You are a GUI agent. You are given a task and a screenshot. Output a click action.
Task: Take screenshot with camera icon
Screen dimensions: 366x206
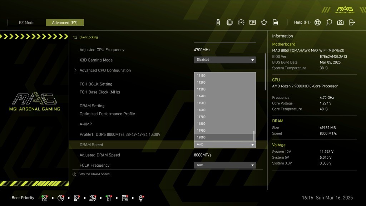[x=340, y=23]
